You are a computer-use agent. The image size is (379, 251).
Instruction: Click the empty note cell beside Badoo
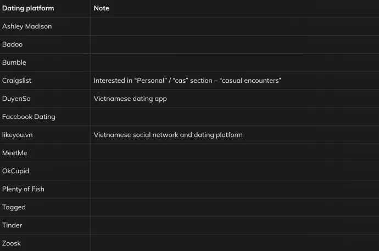(235, 44)
